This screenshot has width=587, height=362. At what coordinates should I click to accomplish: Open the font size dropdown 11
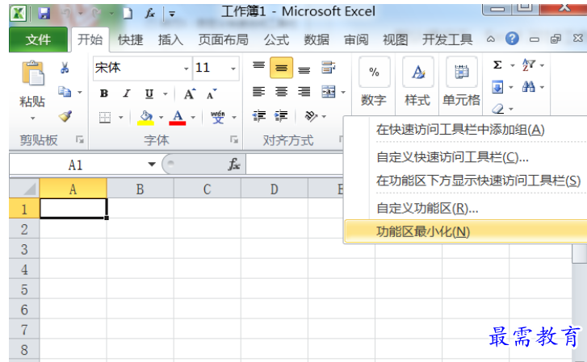tap(233, 69)
